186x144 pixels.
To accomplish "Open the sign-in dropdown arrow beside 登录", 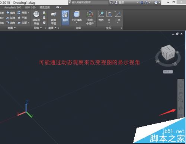I will [x=137, y=3].
